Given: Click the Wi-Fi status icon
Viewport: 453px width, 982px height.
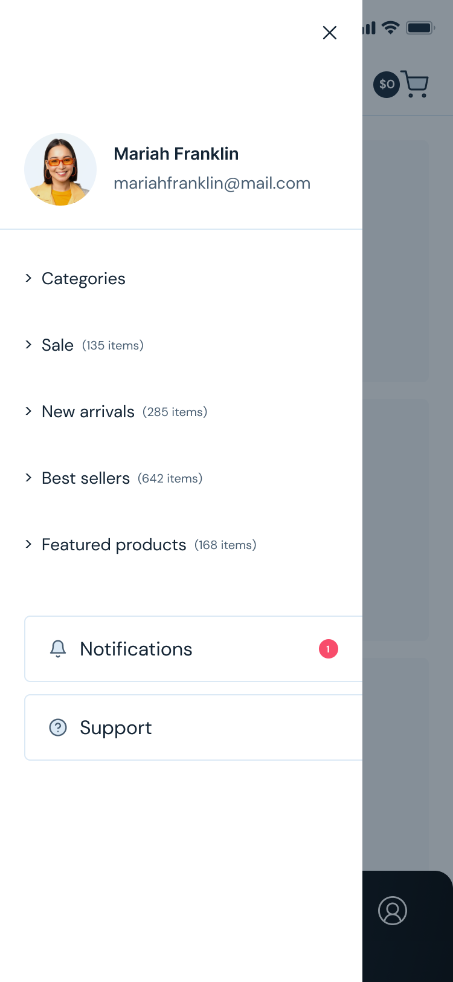Looking at the screenshot, I should click(x=391, y=28).
